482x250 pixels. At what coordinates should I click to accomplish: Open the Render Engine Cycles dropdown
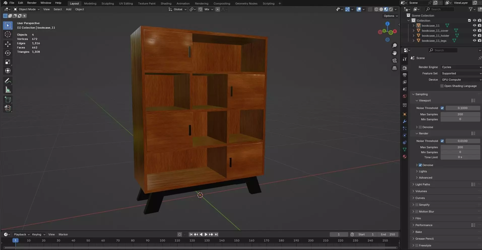click(x=461, y=67)
